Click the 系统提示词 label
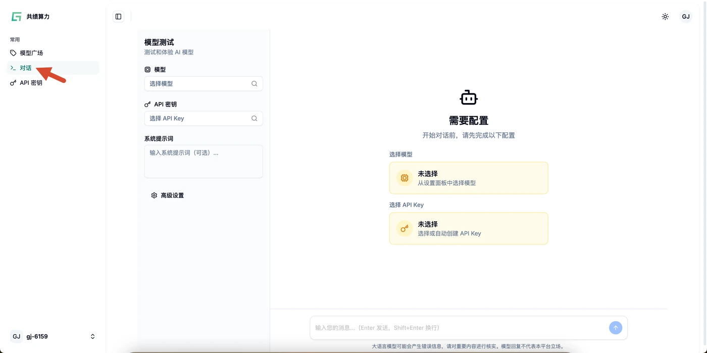The image size is (707, 353). click(x=159, y=139)
